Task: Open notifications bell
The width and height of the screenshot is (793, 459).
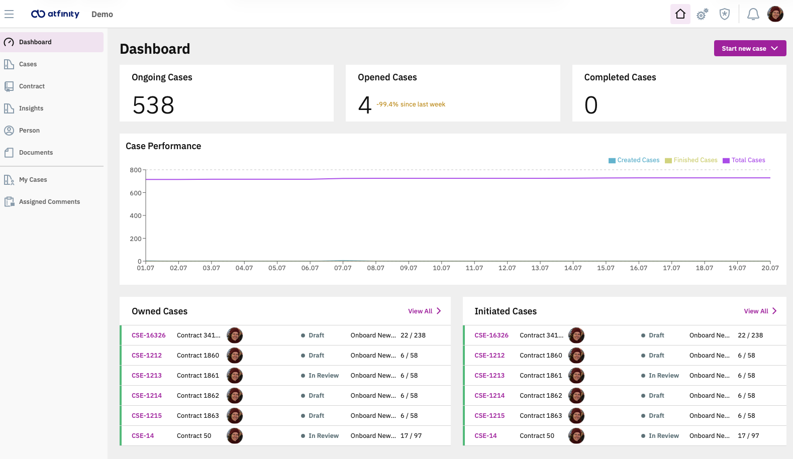Action: (x=753, y=14)
